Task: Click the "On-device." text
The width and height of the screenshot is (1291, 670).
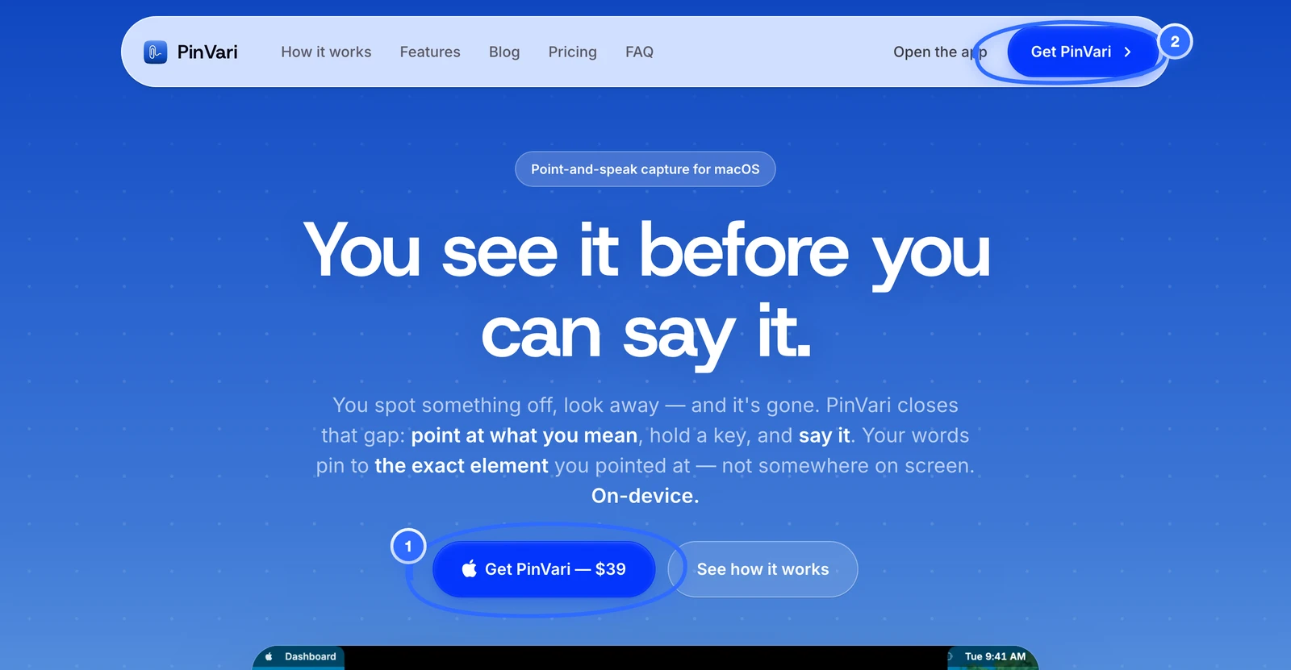Action: [x=645, y=496]
